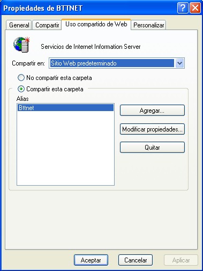203x271 pixels.
Task: Open Modificar propiedades... for the alias
Action: (152, 129)
